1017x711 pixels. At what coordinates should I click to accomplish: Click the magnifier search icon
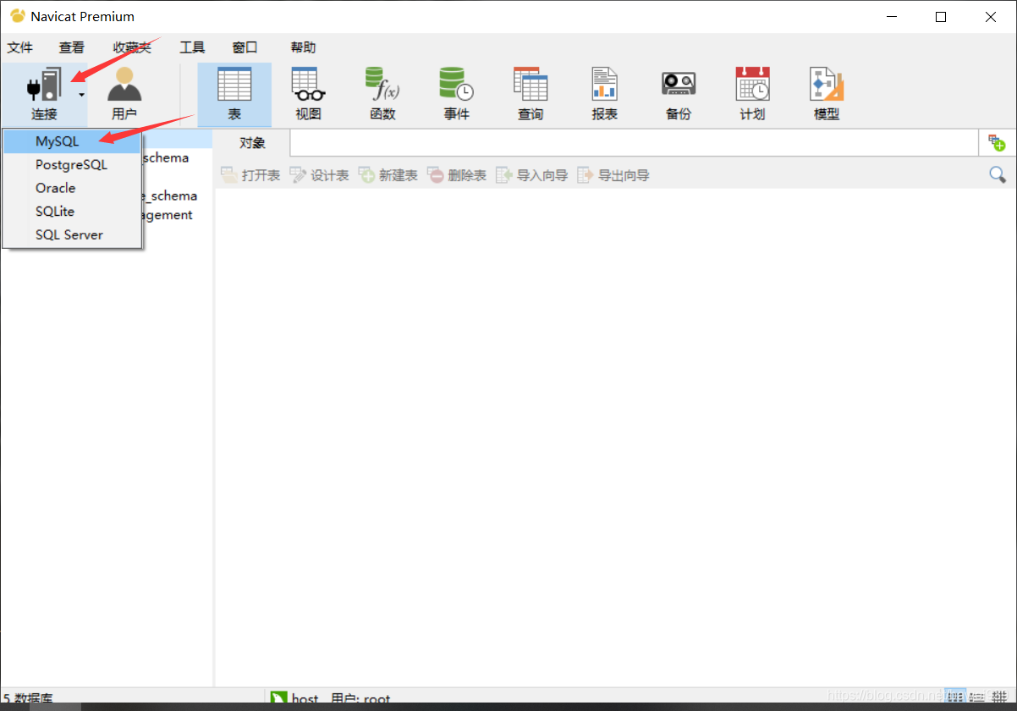tap(998, 174)
